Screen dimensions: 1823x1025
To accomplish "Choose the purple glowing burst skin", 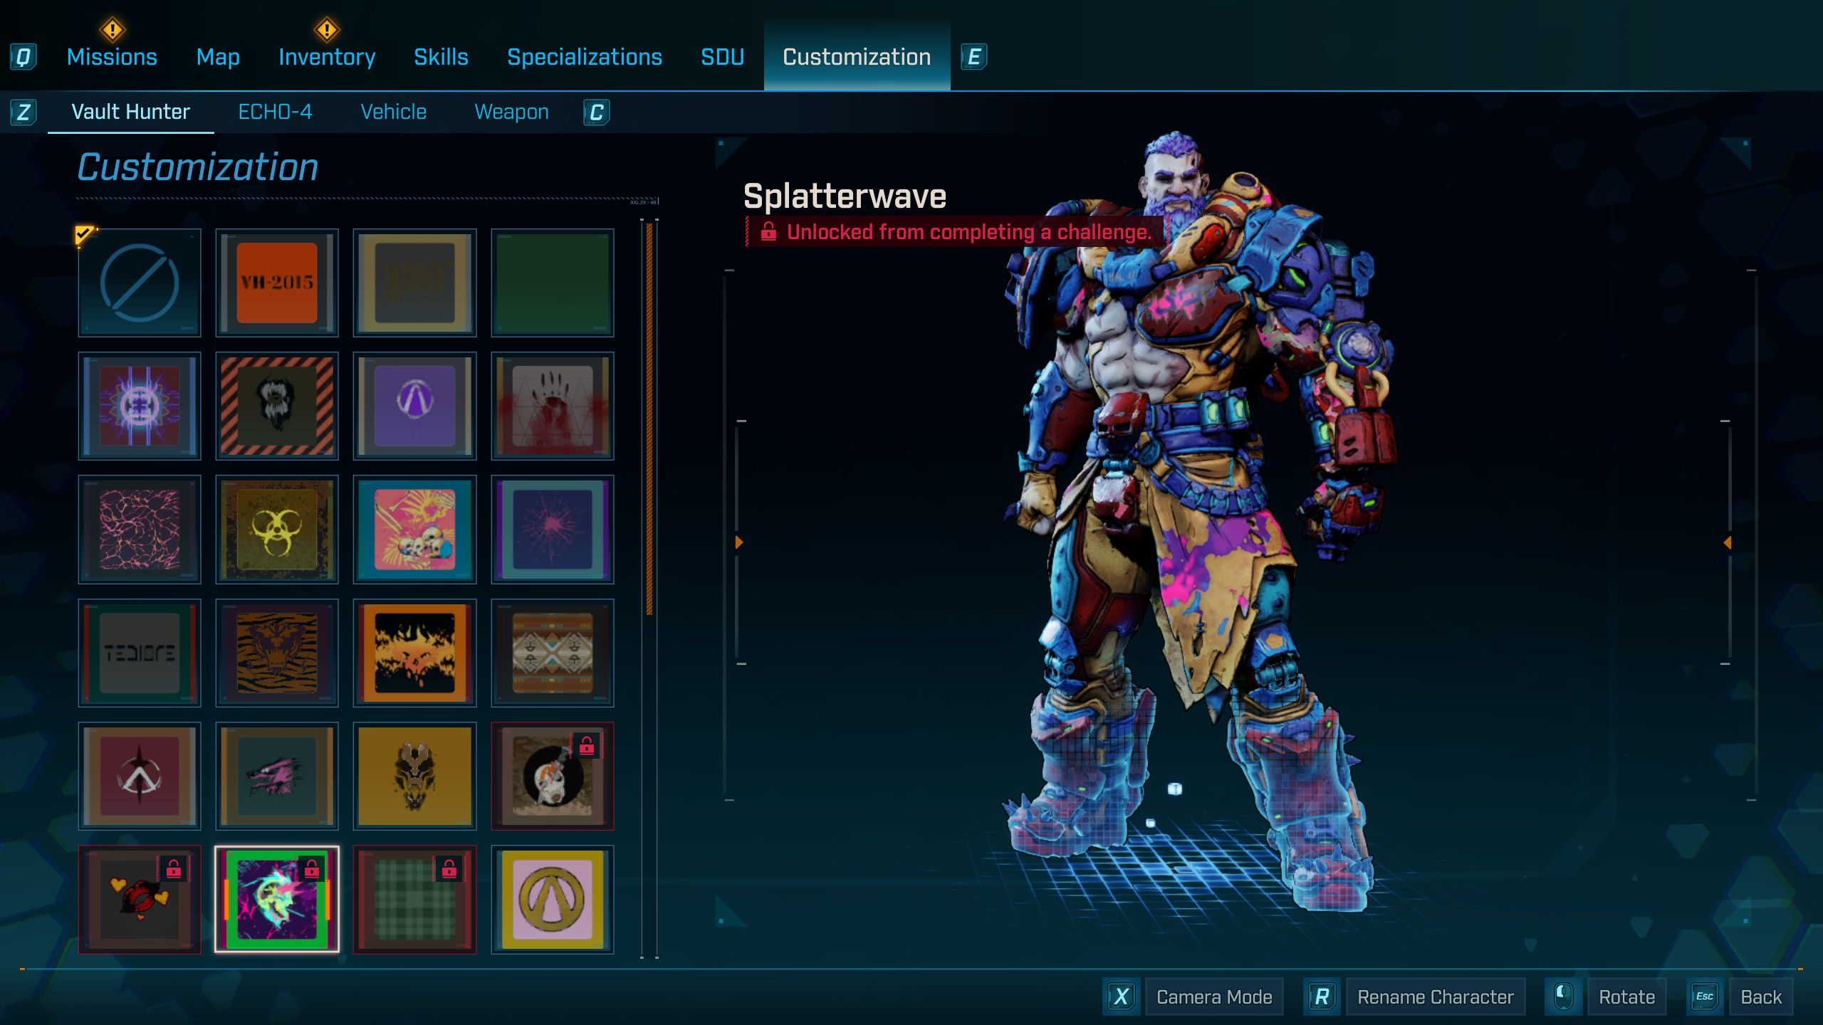I will [x=140, y=406].
